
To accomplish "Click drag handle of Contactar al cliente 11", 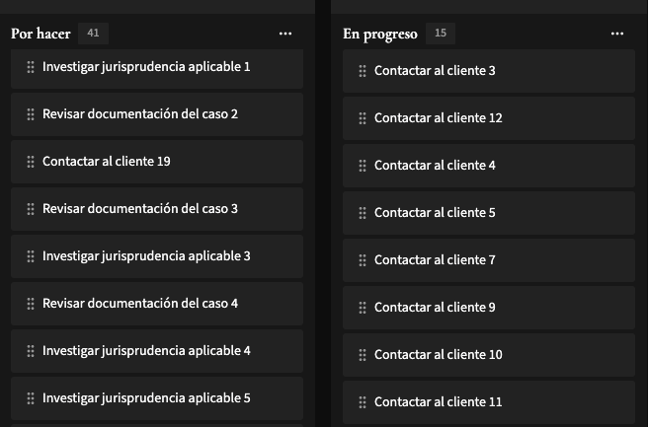I will (363, 402).
